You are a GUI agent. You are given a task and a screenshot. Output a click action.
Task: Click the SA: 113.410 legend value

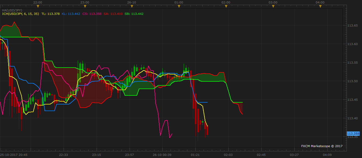(x=113, y=14)
